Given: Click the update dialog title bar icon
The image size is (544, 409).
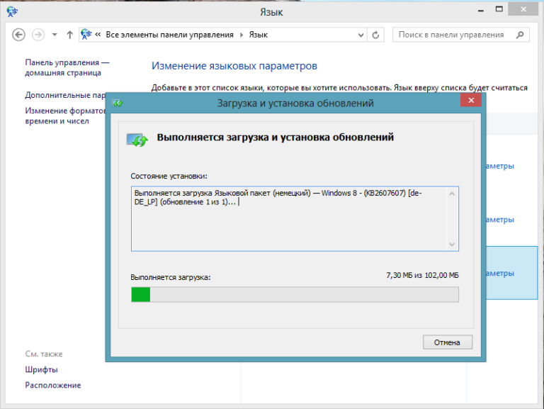Looking at the screenshot, I should pyautogui.click(x=118, y=103).
